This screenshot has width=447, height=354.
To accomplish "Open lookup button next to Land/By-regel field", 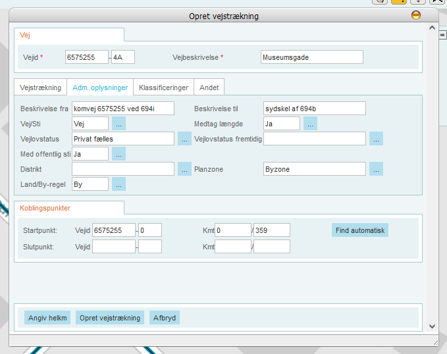I will (118, 184).
